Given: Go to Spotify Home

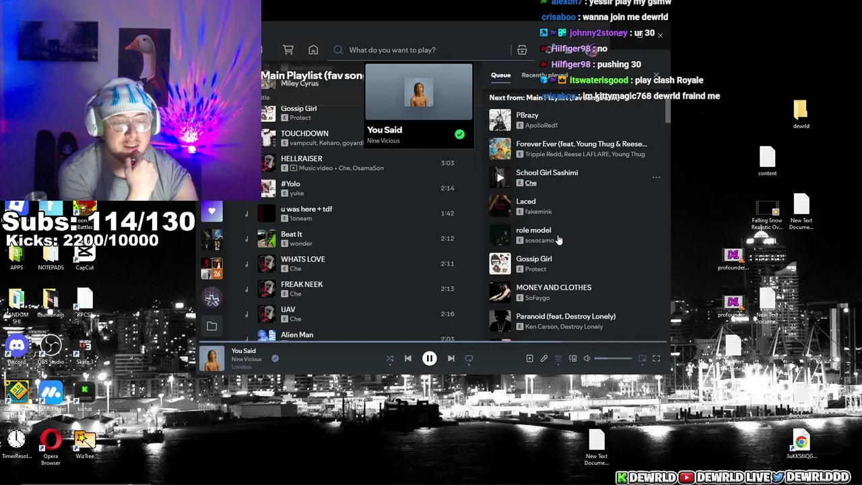Looking at the screenshot, I should pyautogui.click(x=313, y=50).
